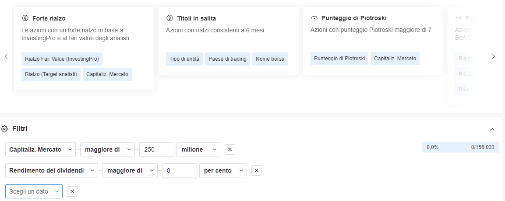Select the Paese di trading tag

tap(227, 59)
